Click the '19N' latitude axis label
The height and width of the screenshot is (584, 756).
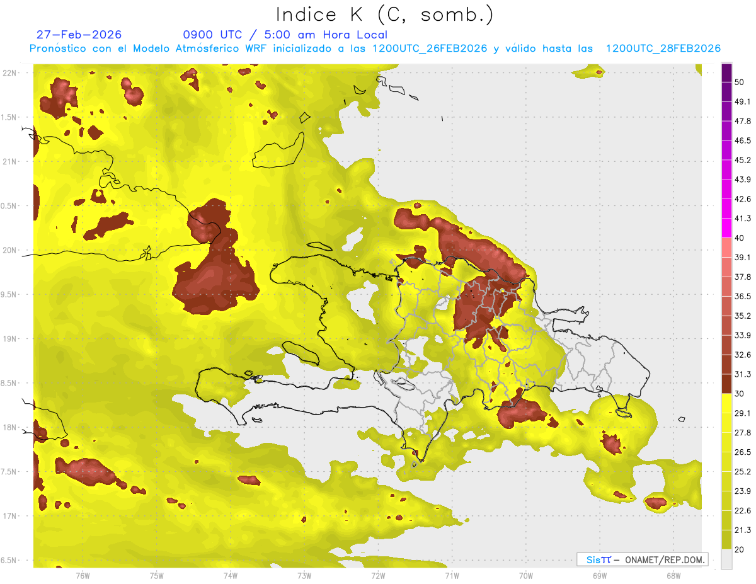click(11, 339)
